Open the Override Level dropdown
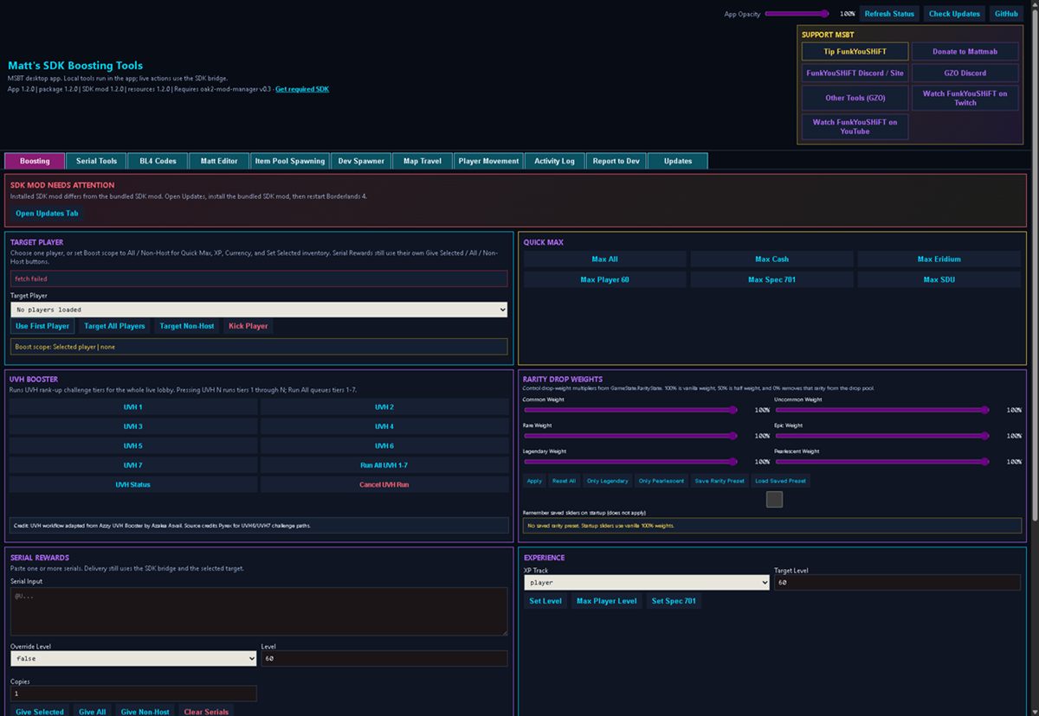1039x716 pixels. (x=133, y=659)
